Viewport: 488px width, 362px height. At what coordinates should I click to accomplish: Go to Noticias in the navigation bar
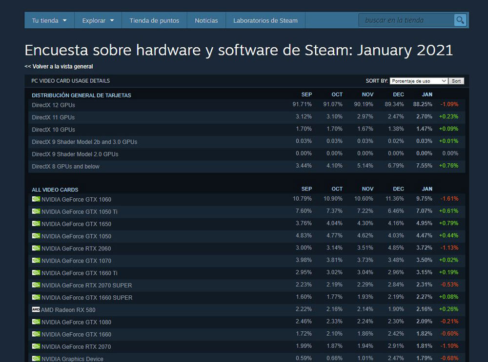[x=206, y=20]
